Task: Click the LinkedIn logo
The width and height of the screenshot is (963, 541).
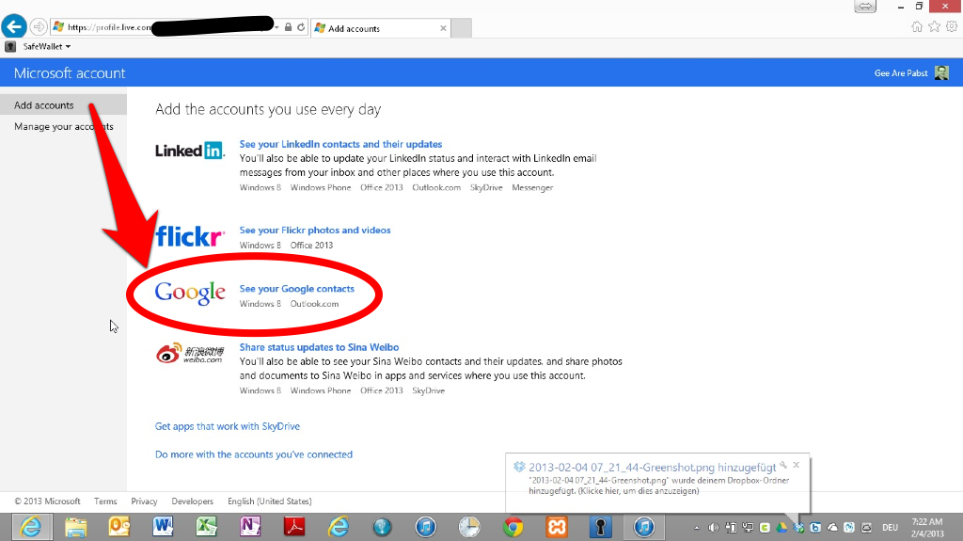Action: tap(190, 150)
